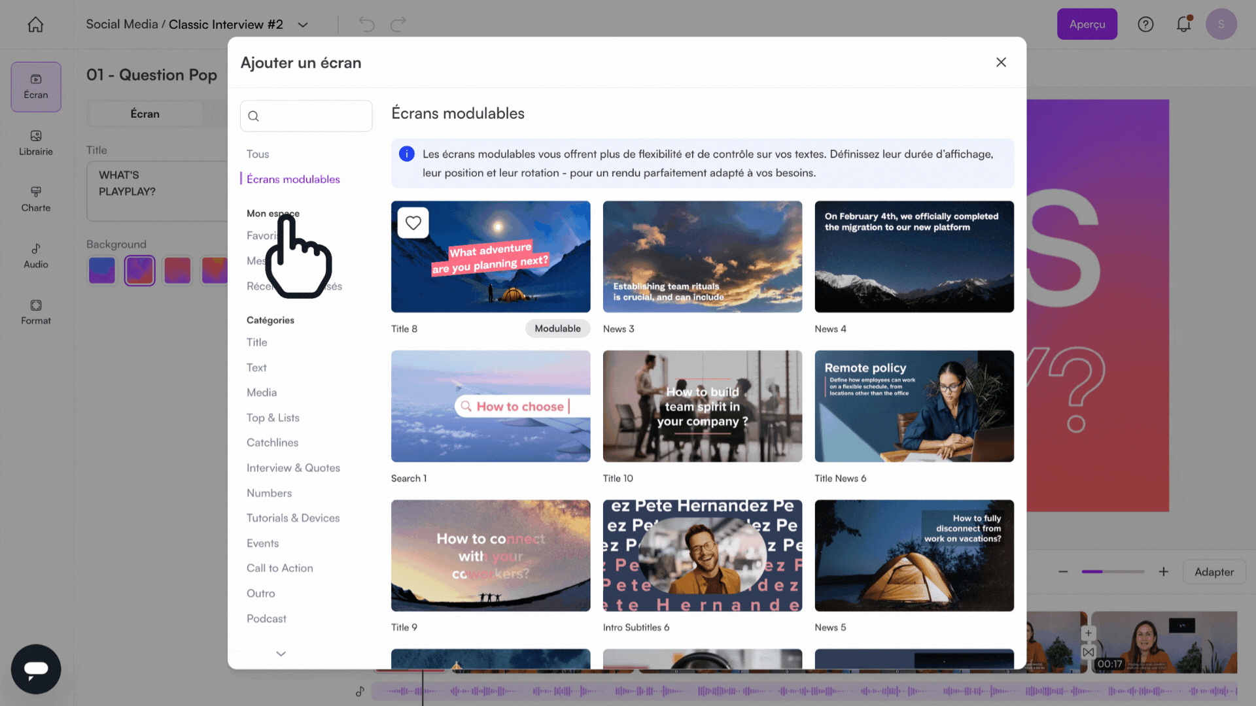Click the home icon

pos(35,24)
